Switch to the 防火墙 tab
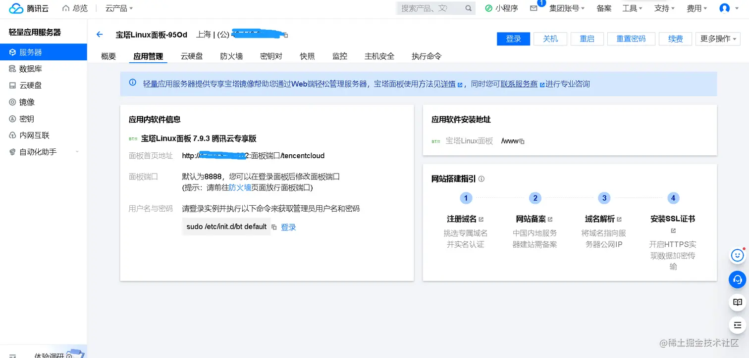The image size is (749, 358). tap(231, 56)
